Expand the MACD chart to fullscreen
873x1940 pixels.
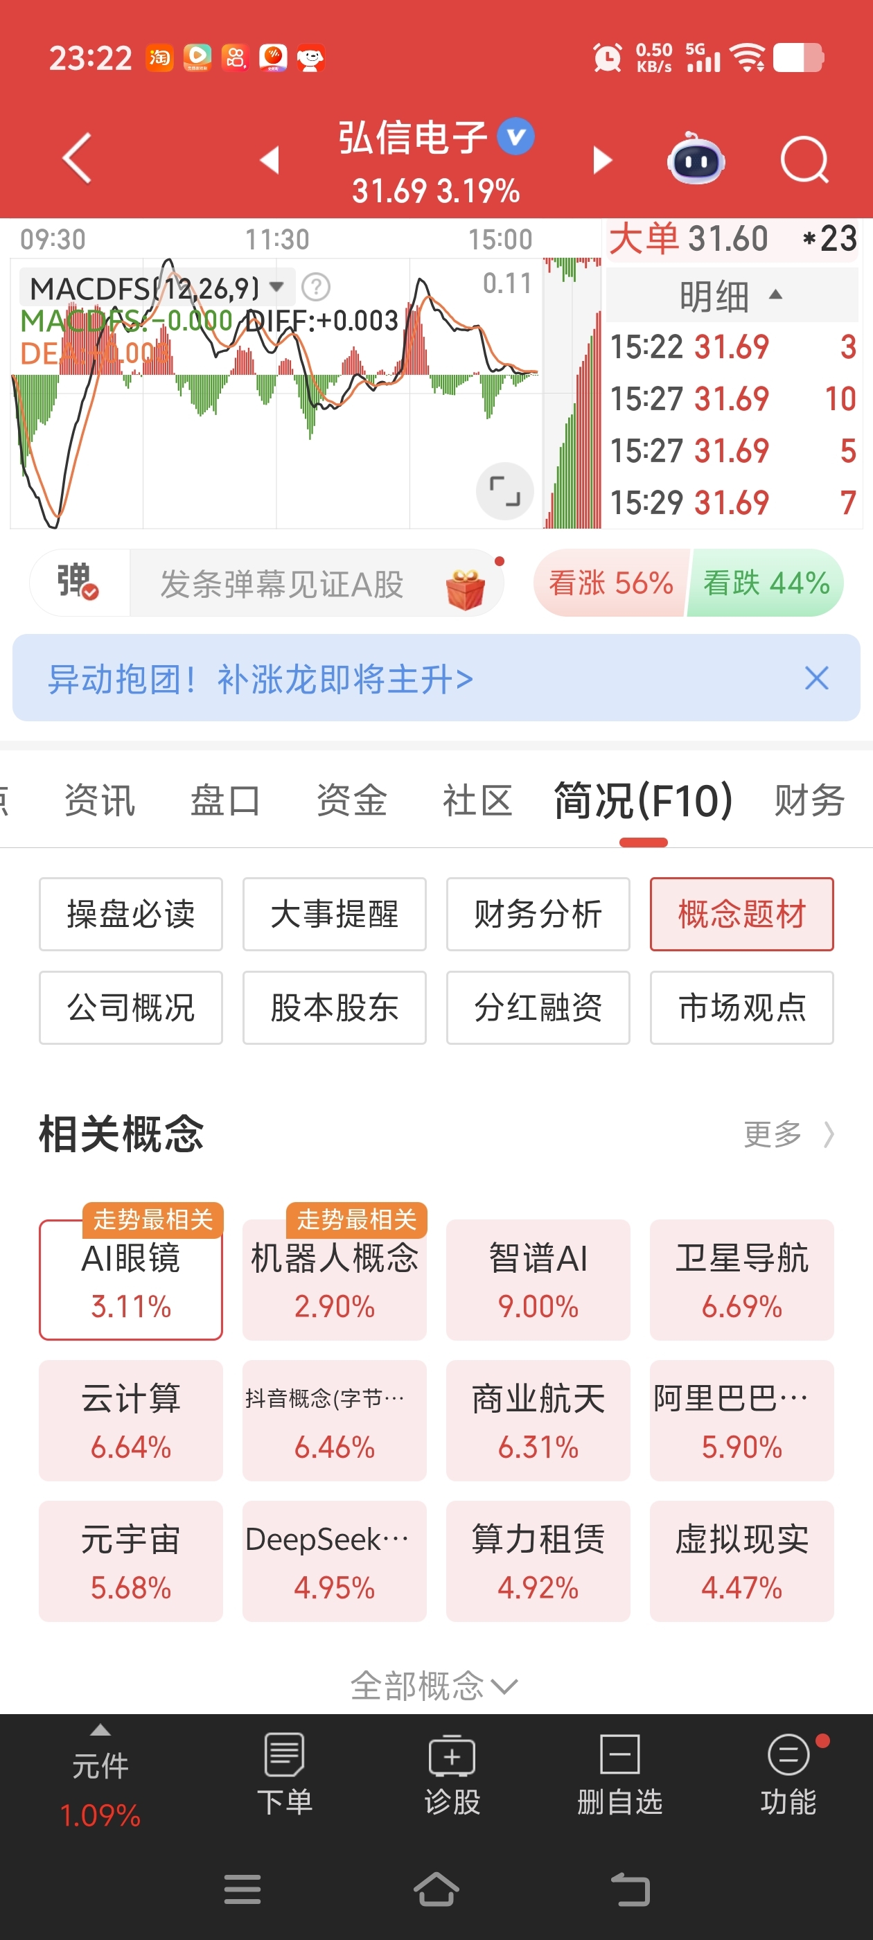[504, 491]
